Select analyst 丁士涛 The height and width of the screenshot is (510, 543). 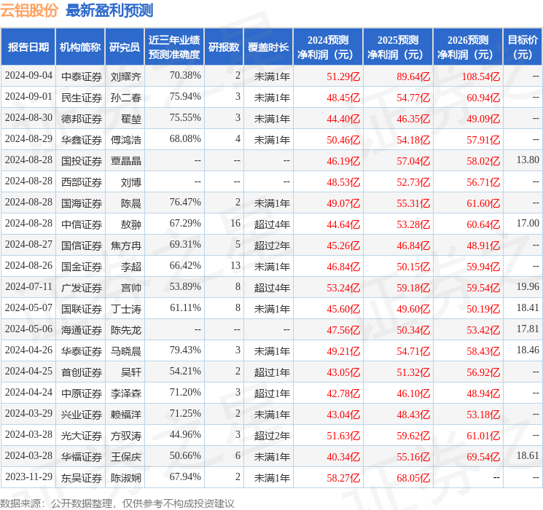[x=126, y=309]
